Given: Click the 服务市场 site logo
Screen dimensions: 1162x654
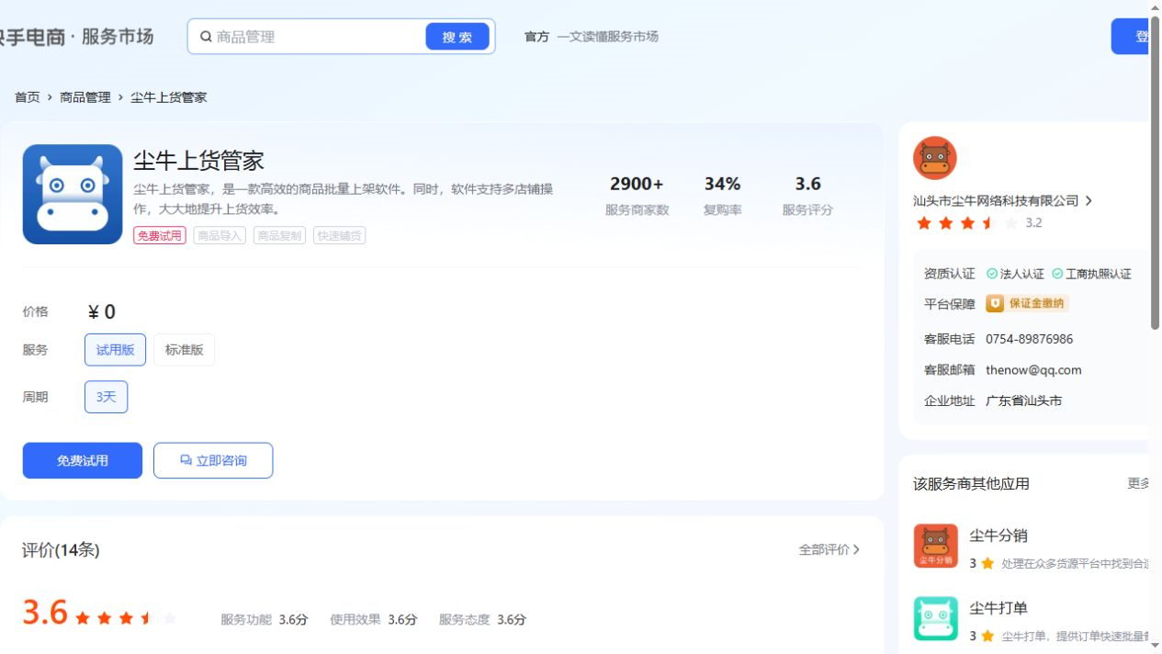Looking at the screenshot, I should tap(76, 37).
